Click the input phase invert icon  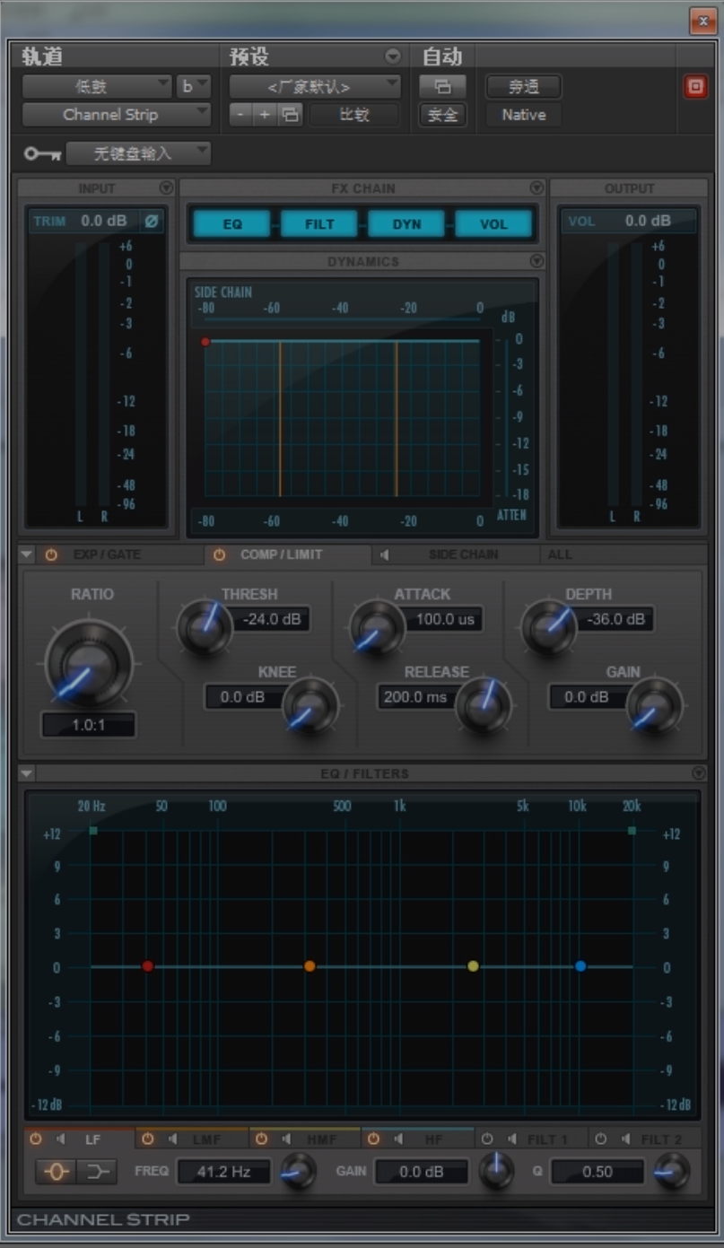coord(152,221)
